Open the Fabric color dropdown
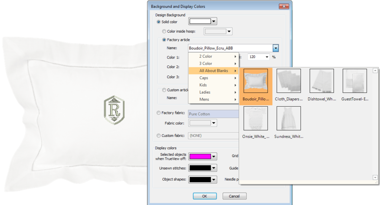The height and width of the screenshot is (205, 380). click(214, 123)
